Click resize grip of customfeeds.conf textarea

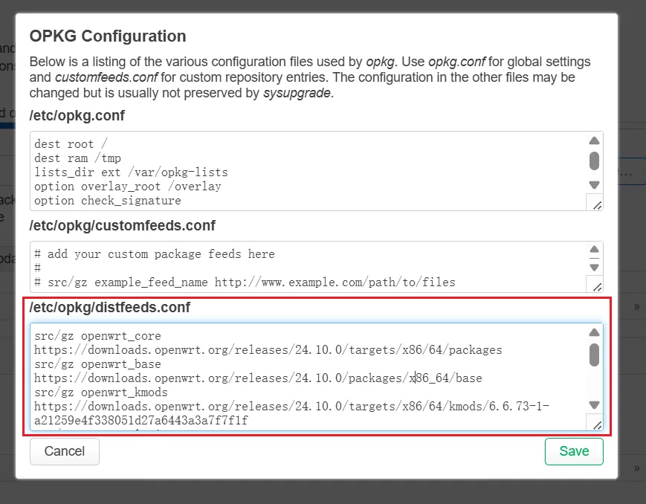point(595,285)
